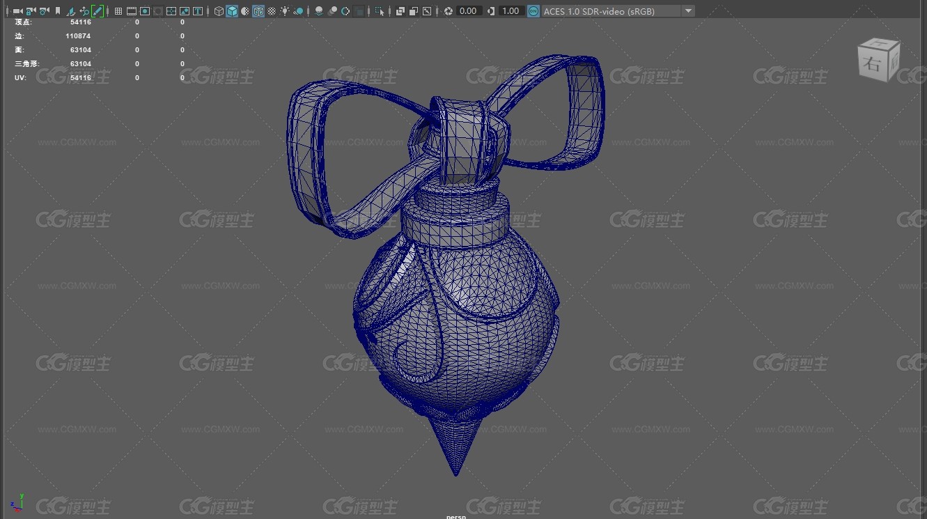Click Use Default Material icon
This screenshot has height=519, width=927.
(245, 11)
